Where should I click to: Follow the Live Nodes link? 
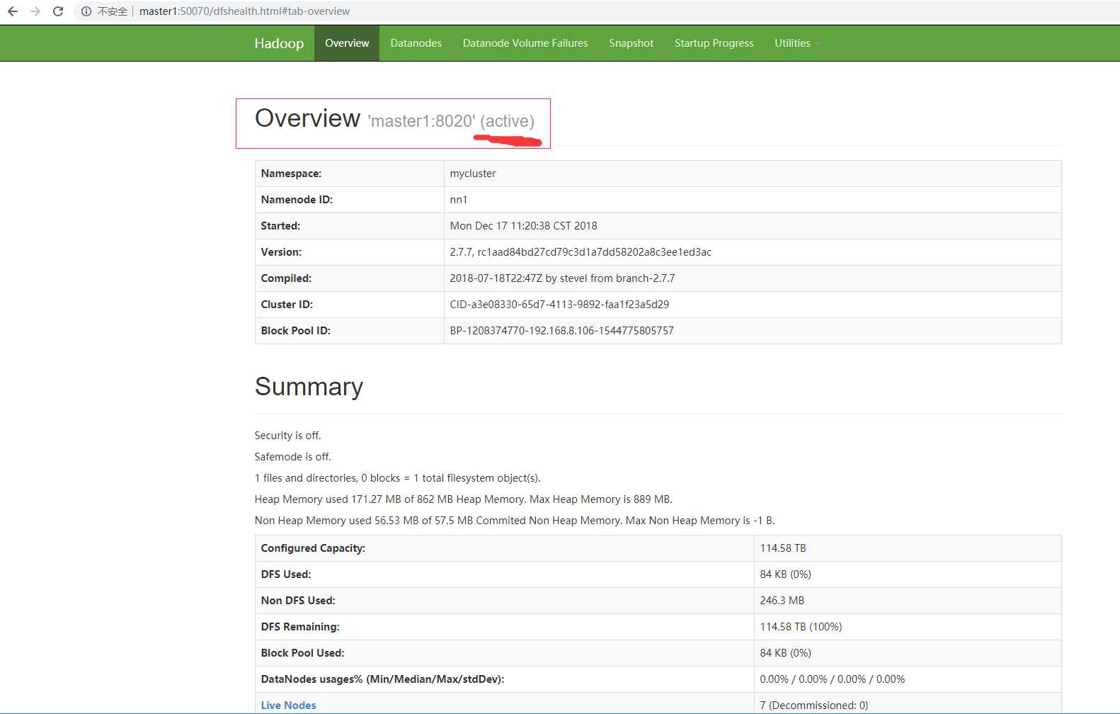(288, 705)
